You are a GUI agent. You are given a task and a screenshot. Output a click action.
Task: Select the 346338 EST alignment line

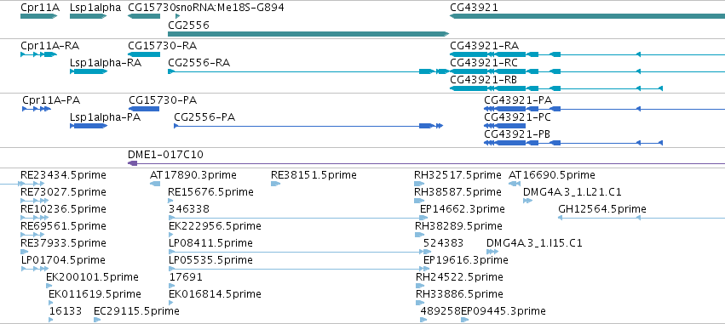(297, 218)
